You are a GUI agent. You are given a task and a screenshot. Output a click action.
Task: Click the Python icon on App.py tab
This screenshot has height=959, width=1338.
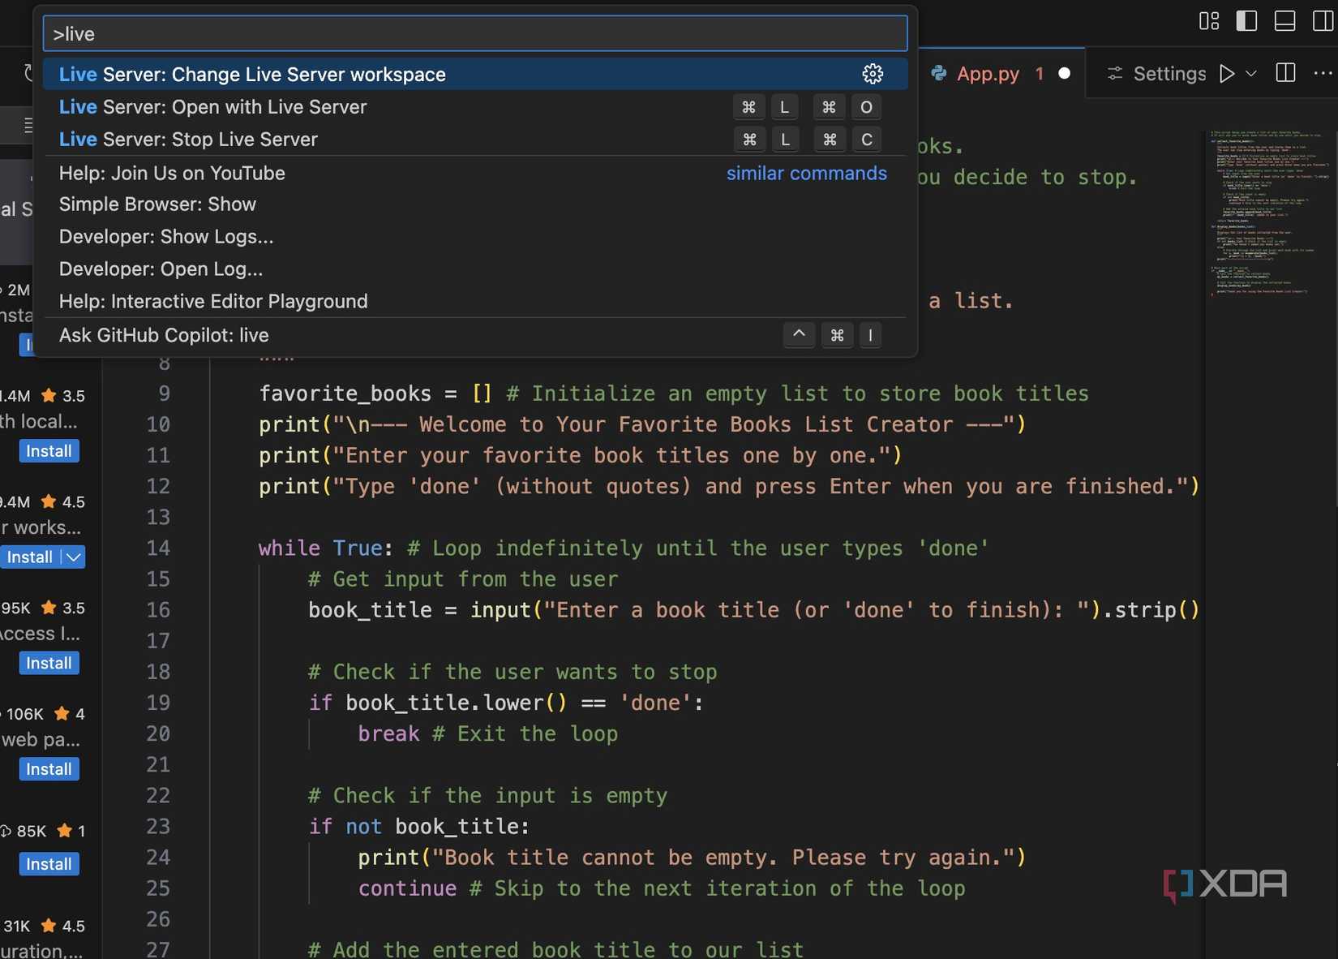pyautogui.click(x=938, y=74)
